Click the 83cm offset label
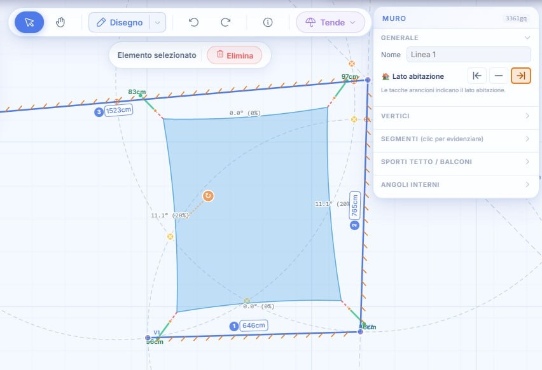Viewport: 542px width, 370px height. [x=137, y=92]
